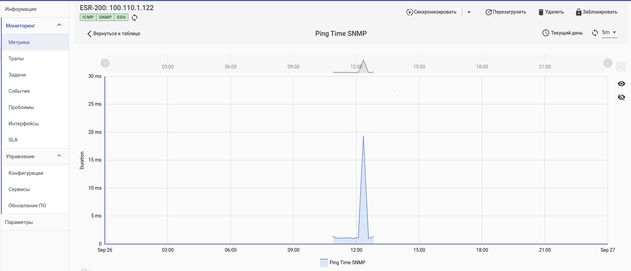The width and height of the screenshot is (631, 271).
Task: Grab the left time range slider handle
Action: pos(105,63)
